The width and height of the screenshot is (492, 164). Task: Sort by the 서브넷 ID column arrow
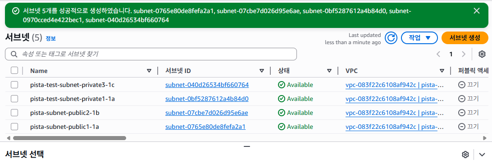click(x=262, y=71)
